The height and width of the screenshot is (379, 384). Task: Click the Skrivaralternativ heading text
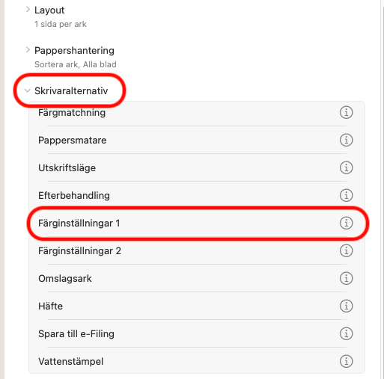71,91
